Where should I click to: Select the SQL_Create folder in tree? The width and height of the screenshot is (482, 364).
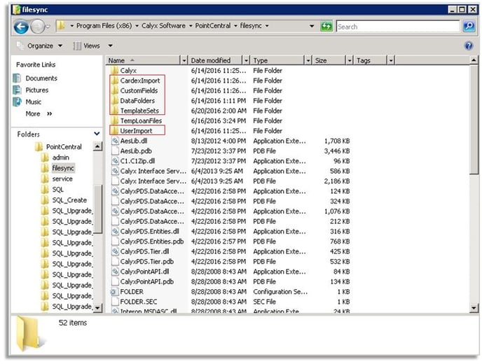click(x=69, y=200)
